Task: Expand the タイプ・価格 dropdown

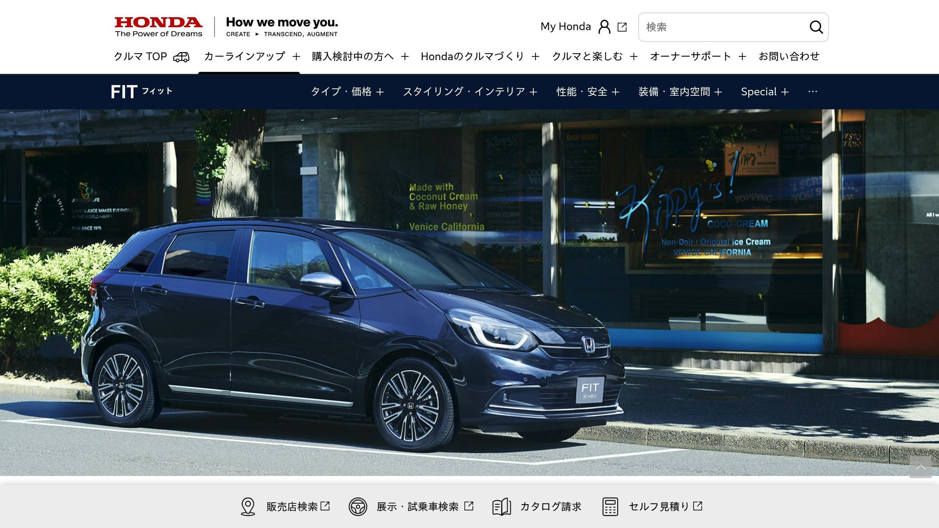Action: coord(347,92)
